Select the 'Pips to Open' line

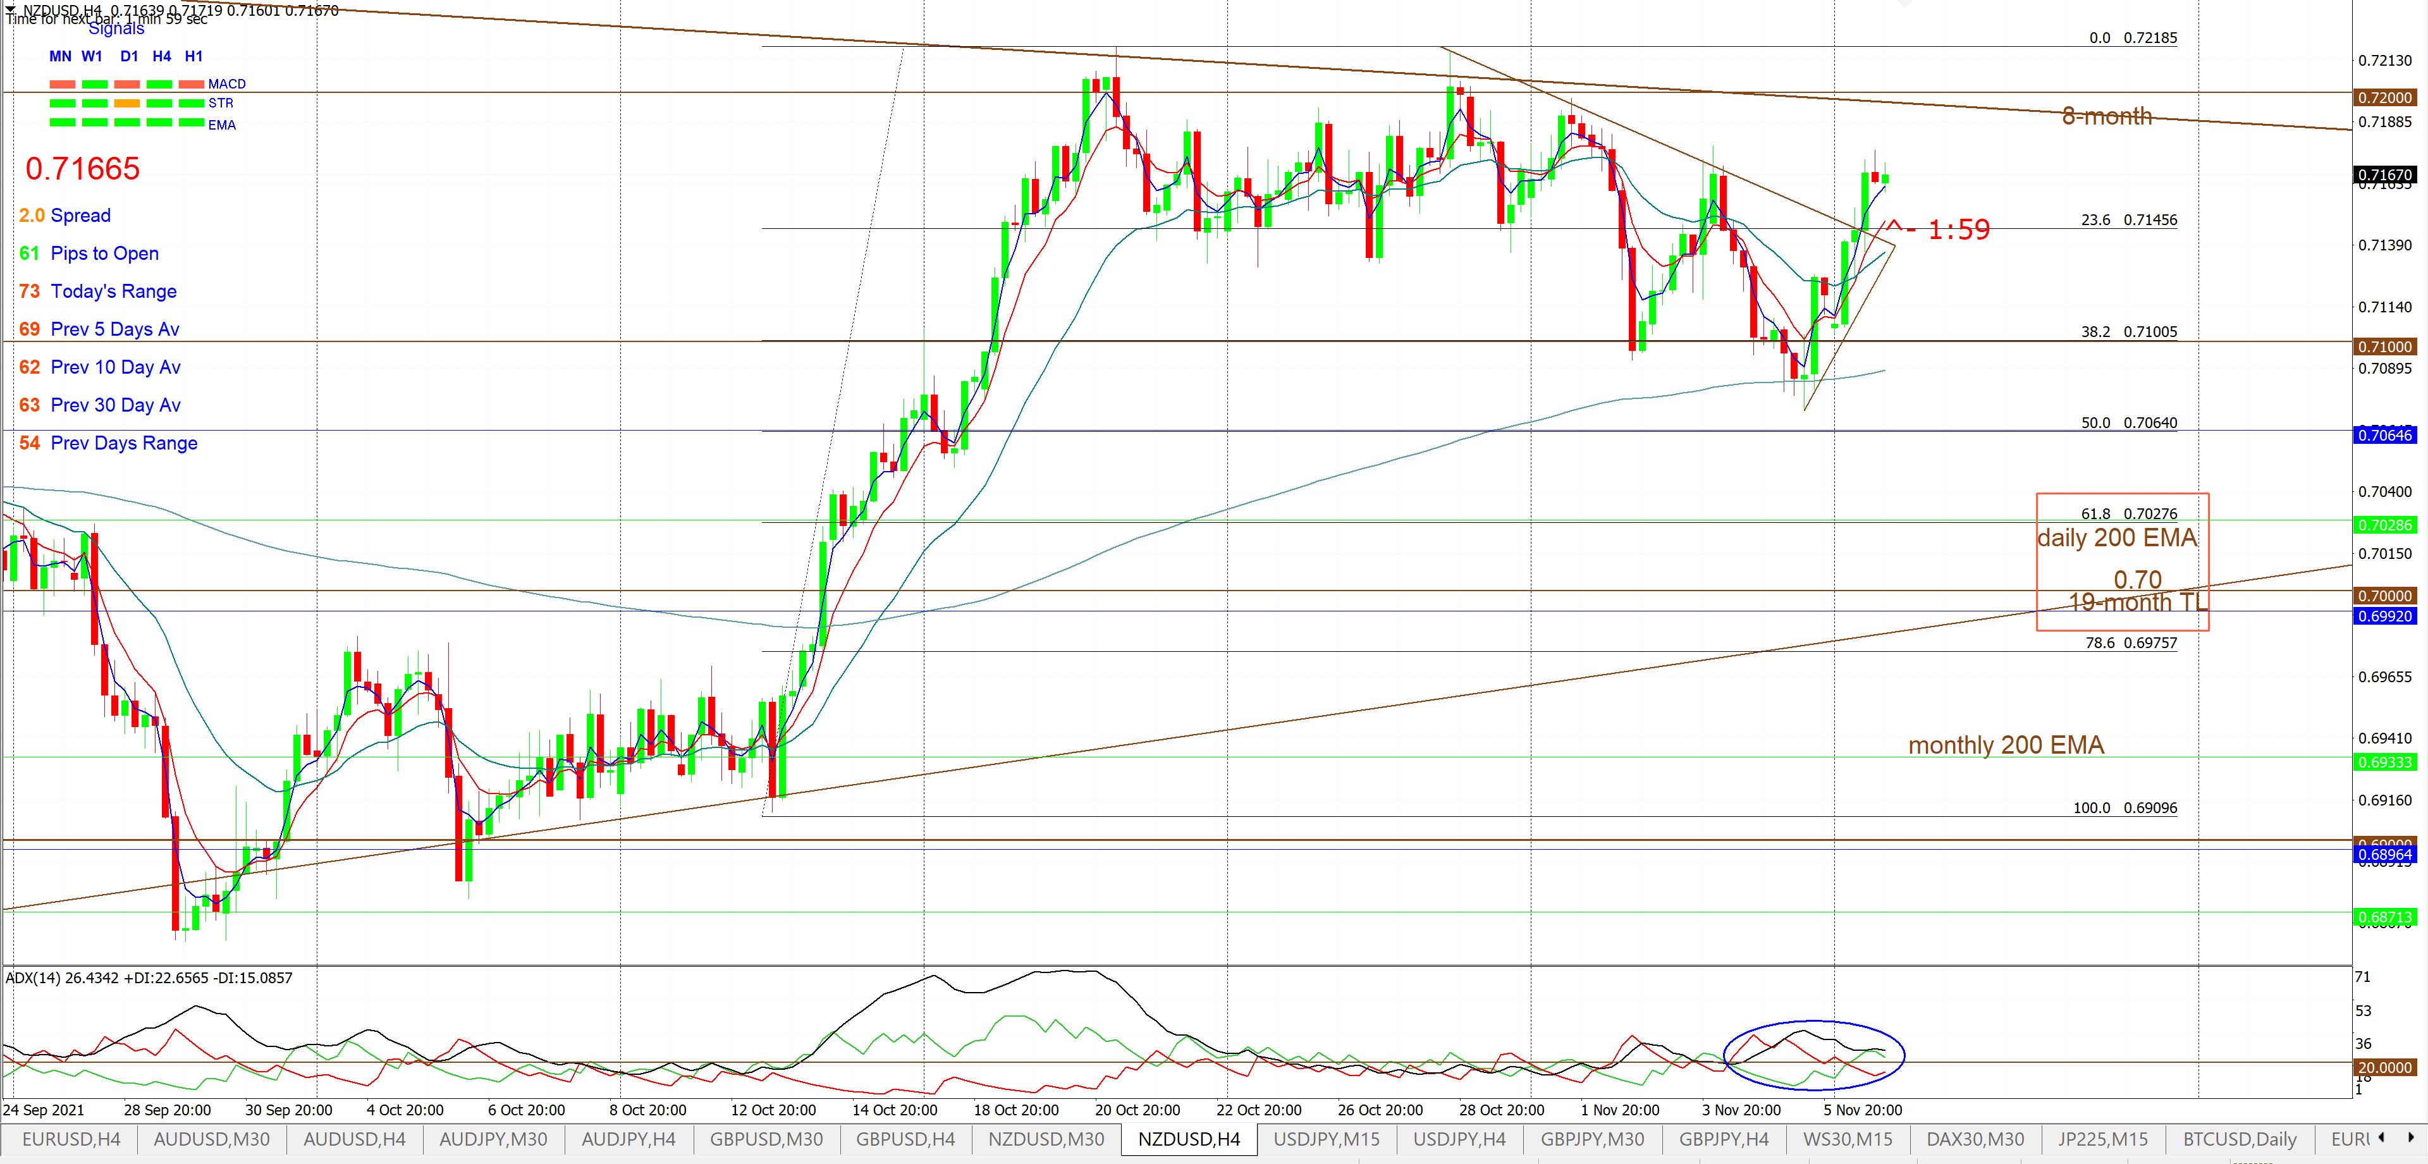(89, 254)
